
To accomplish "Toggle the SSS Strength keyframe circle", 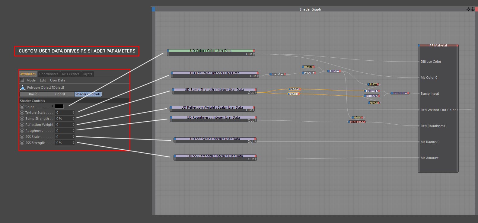I will [22, 143].
